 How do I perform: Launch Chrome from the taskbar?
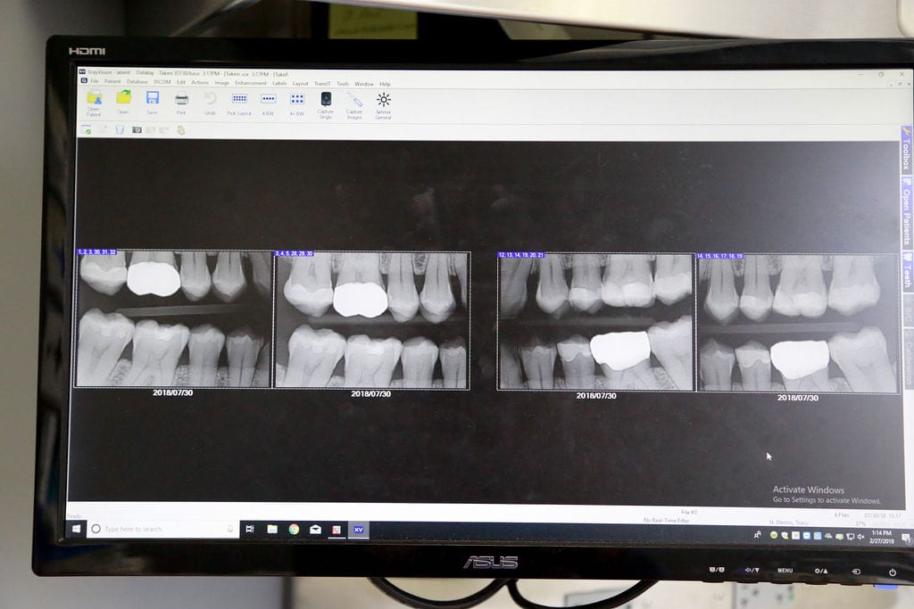click(x=294, y=530)
